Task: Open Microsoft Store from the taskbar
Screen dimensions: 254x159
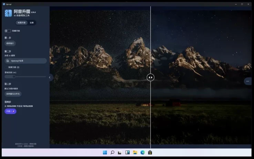Action: tap(150, 152)
